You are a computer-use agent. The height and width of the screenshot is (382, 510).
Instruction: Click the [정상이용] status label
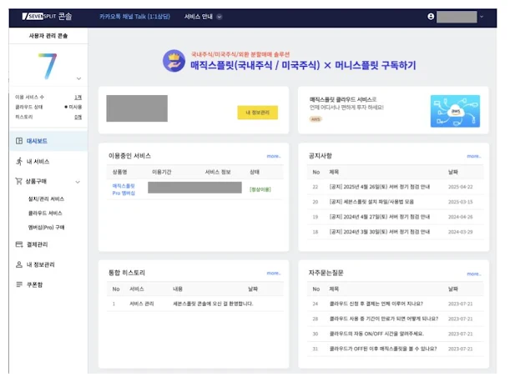point(260,189)
